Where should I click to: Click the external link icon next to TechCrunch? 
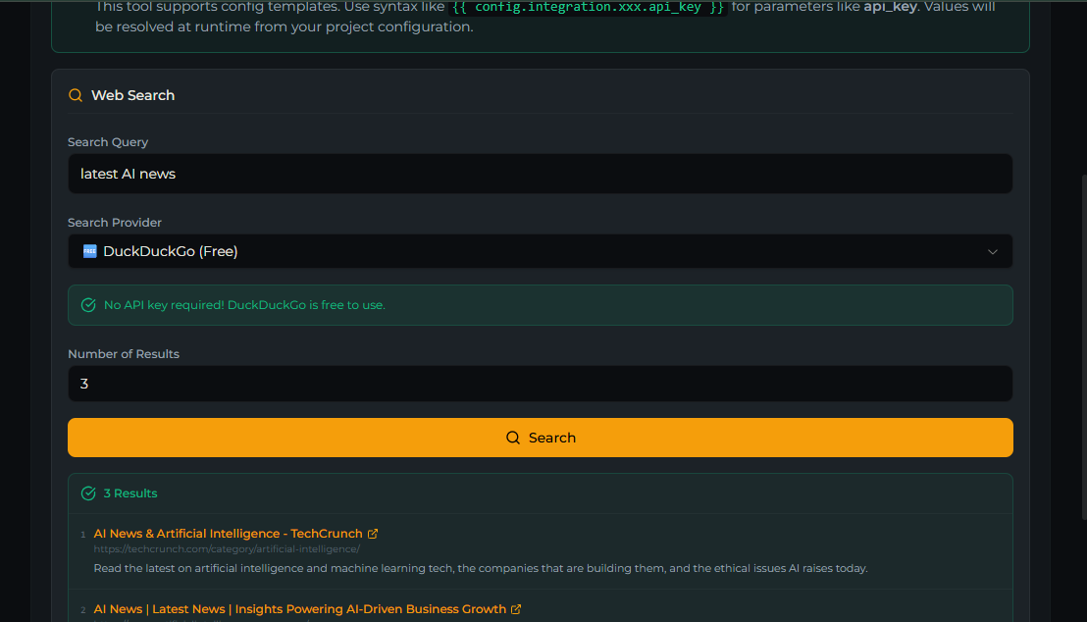(x=373, y=534)
